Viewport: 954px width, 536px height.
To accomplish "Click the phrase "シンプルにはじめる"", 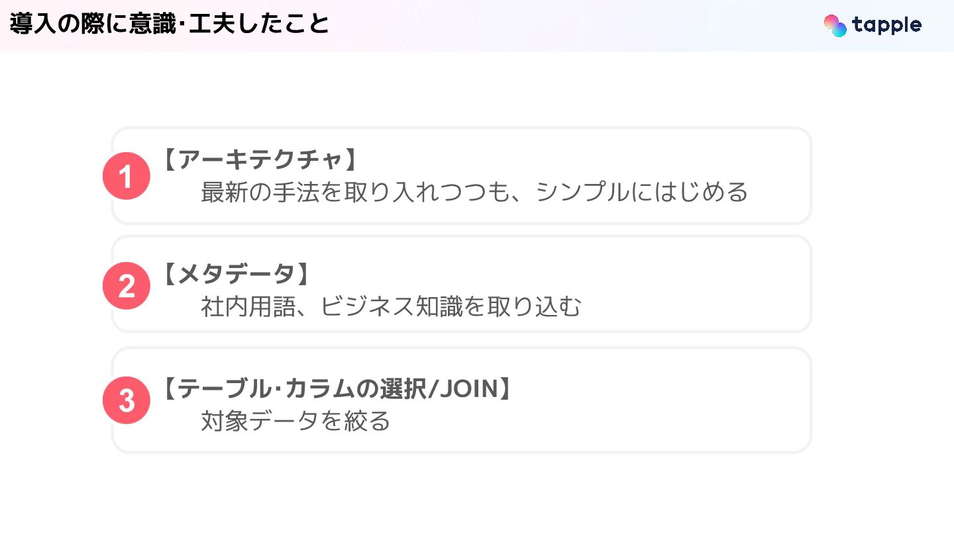I will point(641,192).
